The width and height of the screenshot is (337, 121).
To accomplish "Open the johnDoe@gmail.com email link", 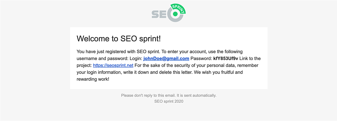I will coord(166,58).
